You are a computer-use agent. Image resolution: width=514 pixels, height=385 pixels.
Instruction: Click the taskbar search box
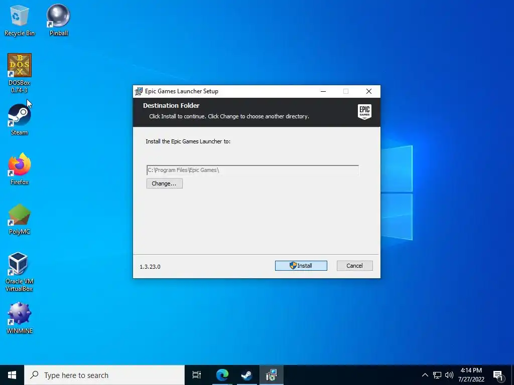tap(104, 375)
